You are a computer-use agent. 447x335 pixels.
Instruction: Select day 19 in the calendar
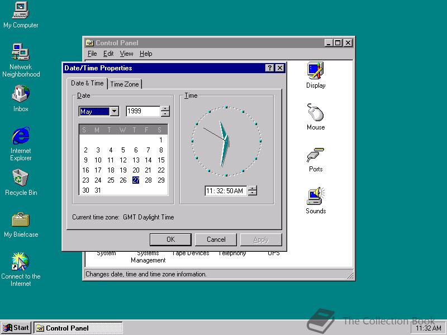pos(123,170)
